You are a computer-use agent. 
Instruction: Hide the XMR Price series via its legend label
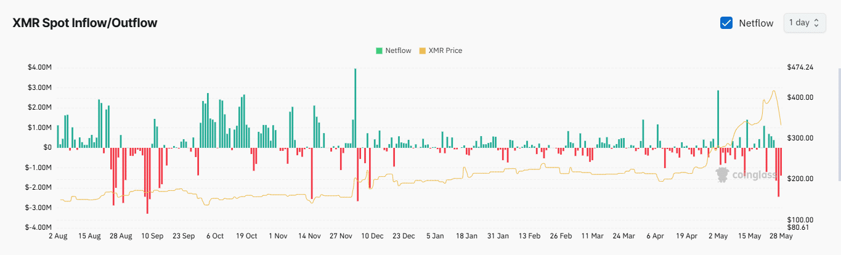[x=445, y=51]
